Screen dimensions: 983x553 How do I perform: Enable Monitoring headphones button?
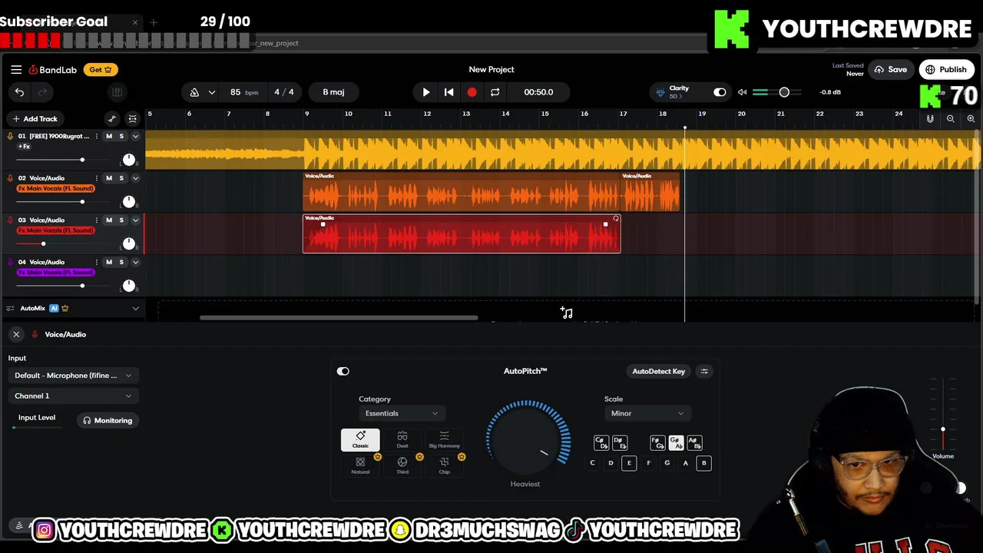tap(108, 420)
